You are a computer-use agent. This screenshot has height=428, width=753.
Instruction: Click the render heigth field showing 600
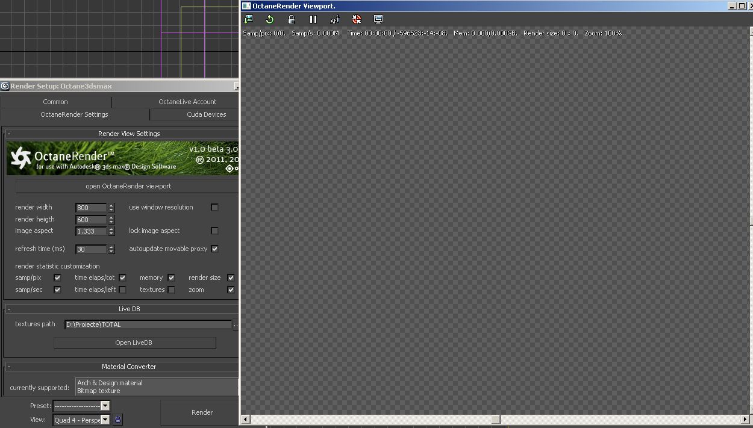pos(92,220)
